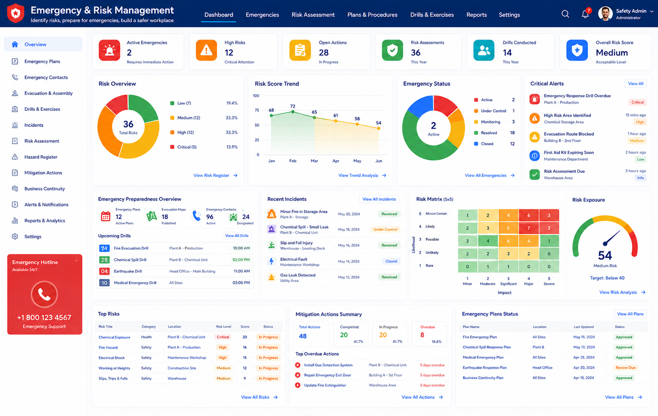Screen dimensions: 658x416
Task: Click the Overdue count 8 card
Action: (x=429, y=334)
